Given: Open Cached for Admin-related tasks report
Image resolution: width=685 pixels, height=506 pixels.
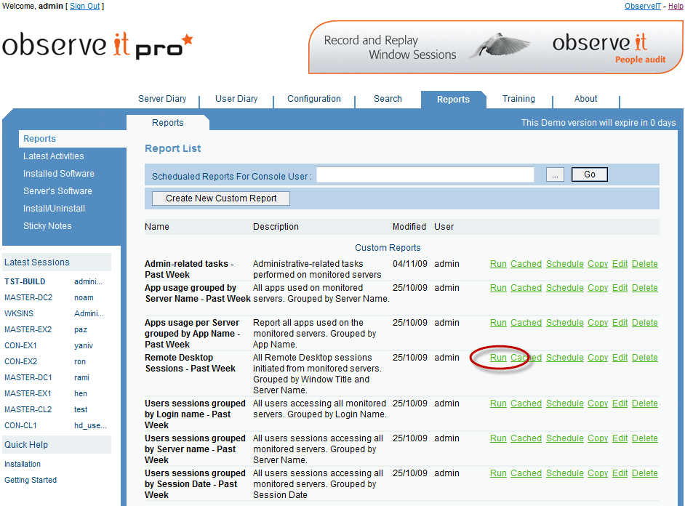Looking at the screenshot, I should pos(526,264).
